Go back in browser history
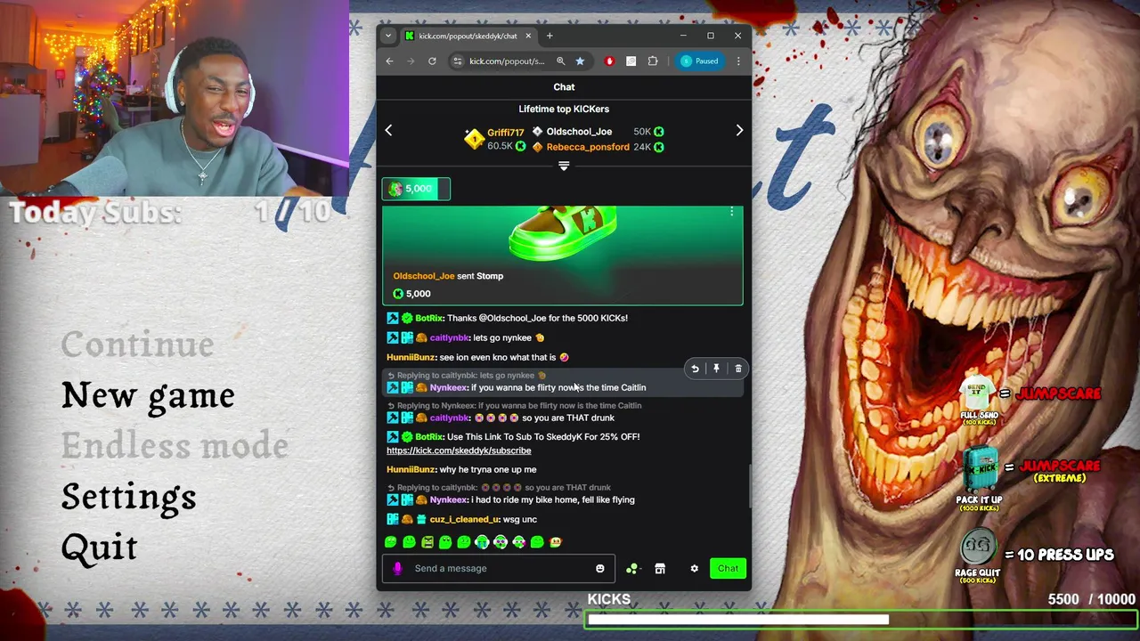 (x=389, y=61)
